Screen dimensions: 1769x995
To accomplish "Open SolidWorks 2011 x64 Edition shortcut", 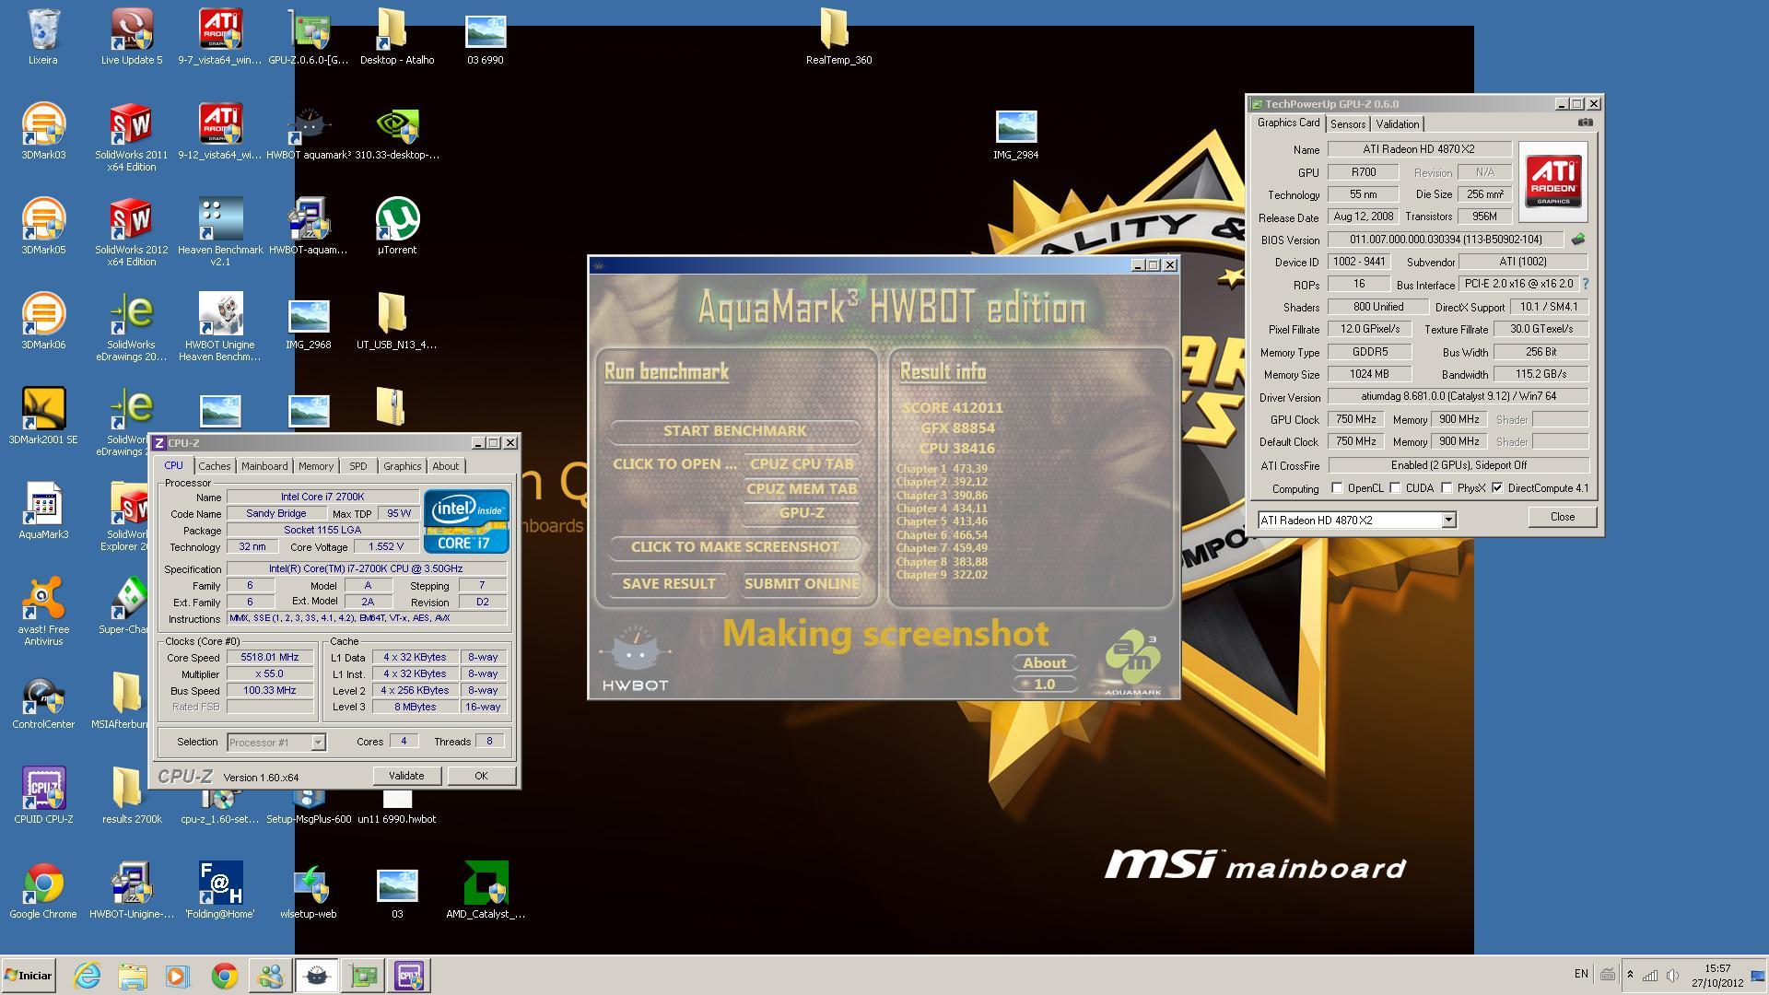I will pos(132,137).
